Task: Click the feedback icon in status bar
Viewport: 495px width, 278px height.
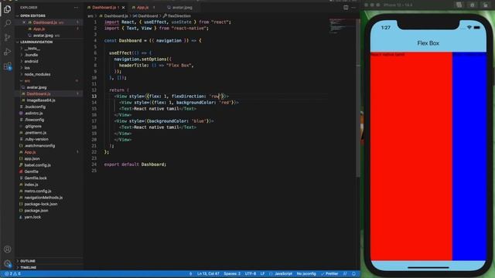Action: click(345, 273)
